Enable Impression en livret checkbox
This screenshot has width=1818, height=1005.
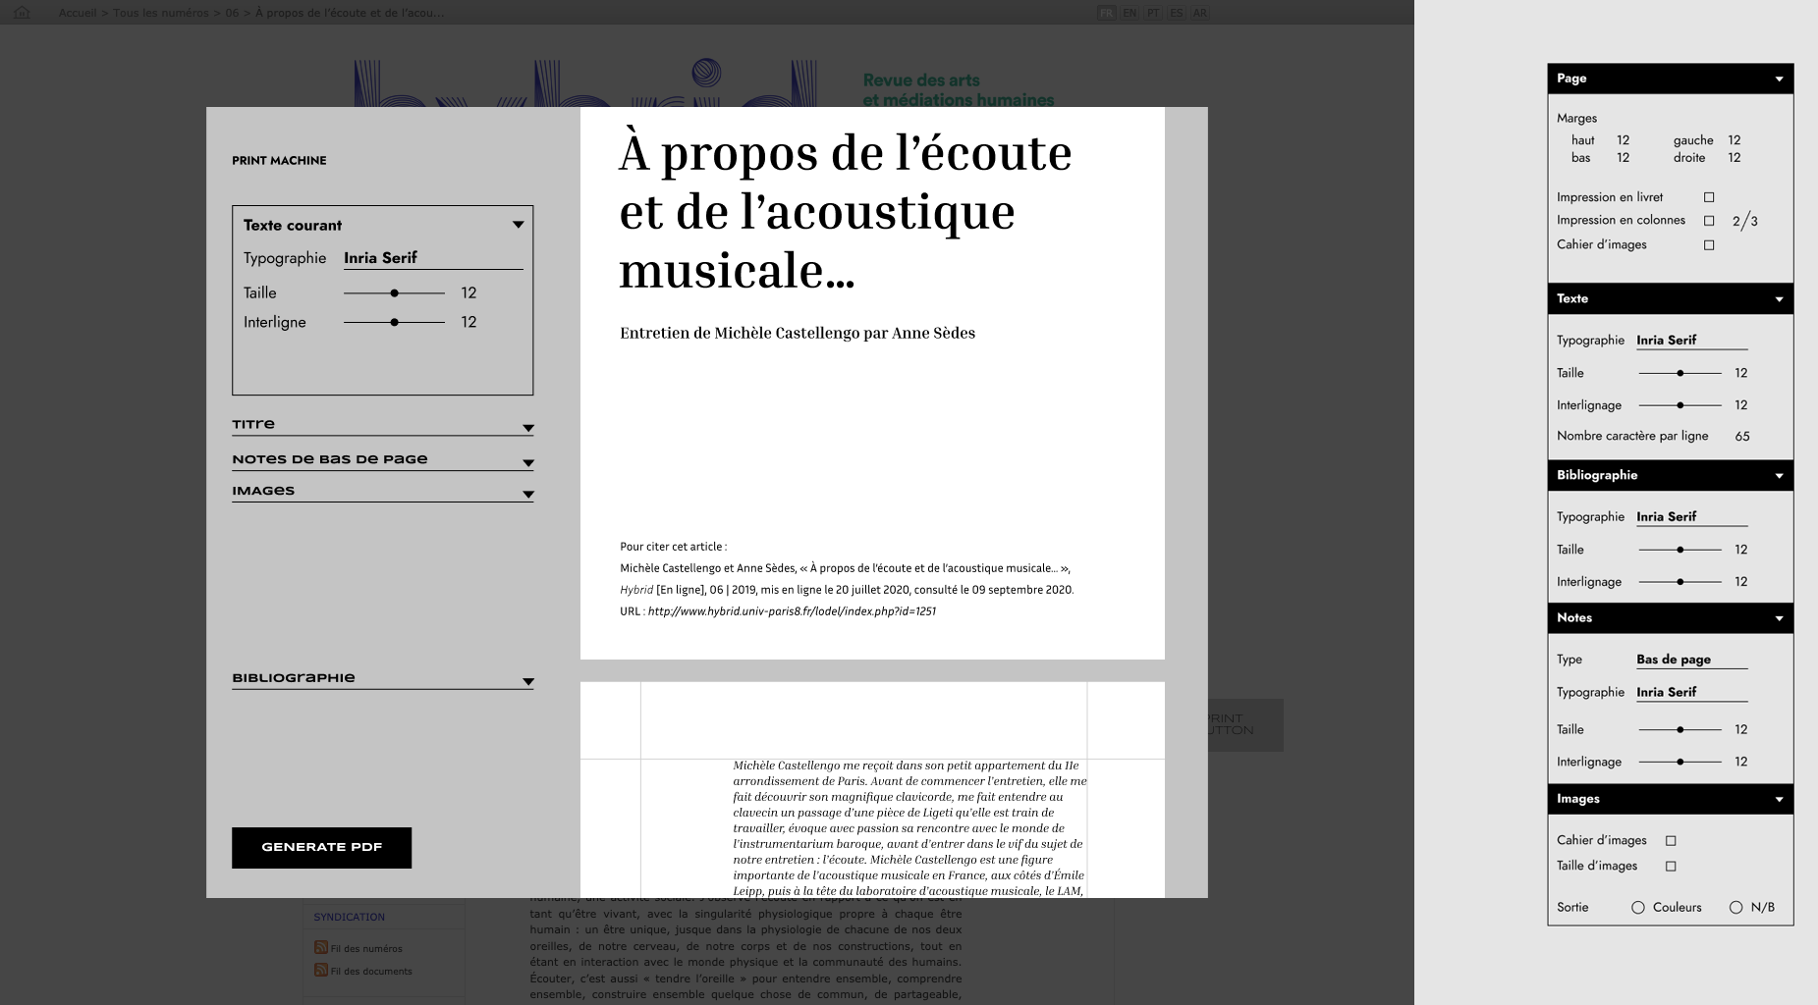coord(1709,197)
